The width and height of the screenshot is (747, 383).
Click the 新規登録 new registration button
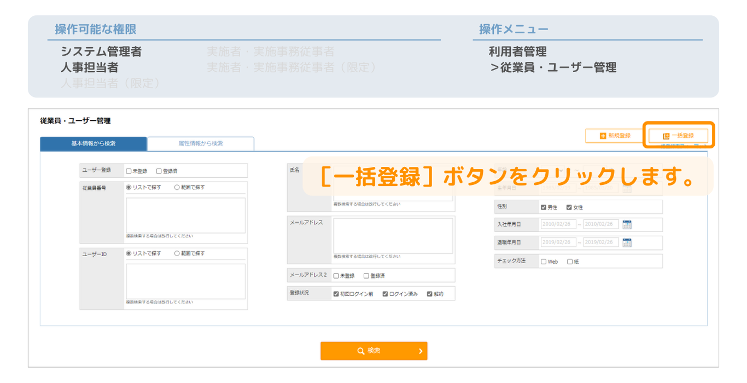(615, 136)
